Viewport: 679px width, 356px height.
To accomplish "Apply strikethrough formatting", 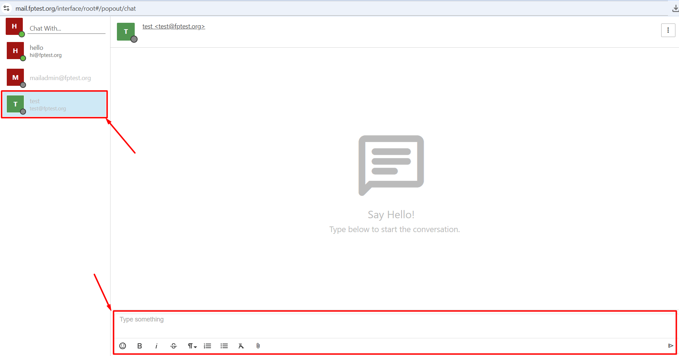I will (174, 346).
